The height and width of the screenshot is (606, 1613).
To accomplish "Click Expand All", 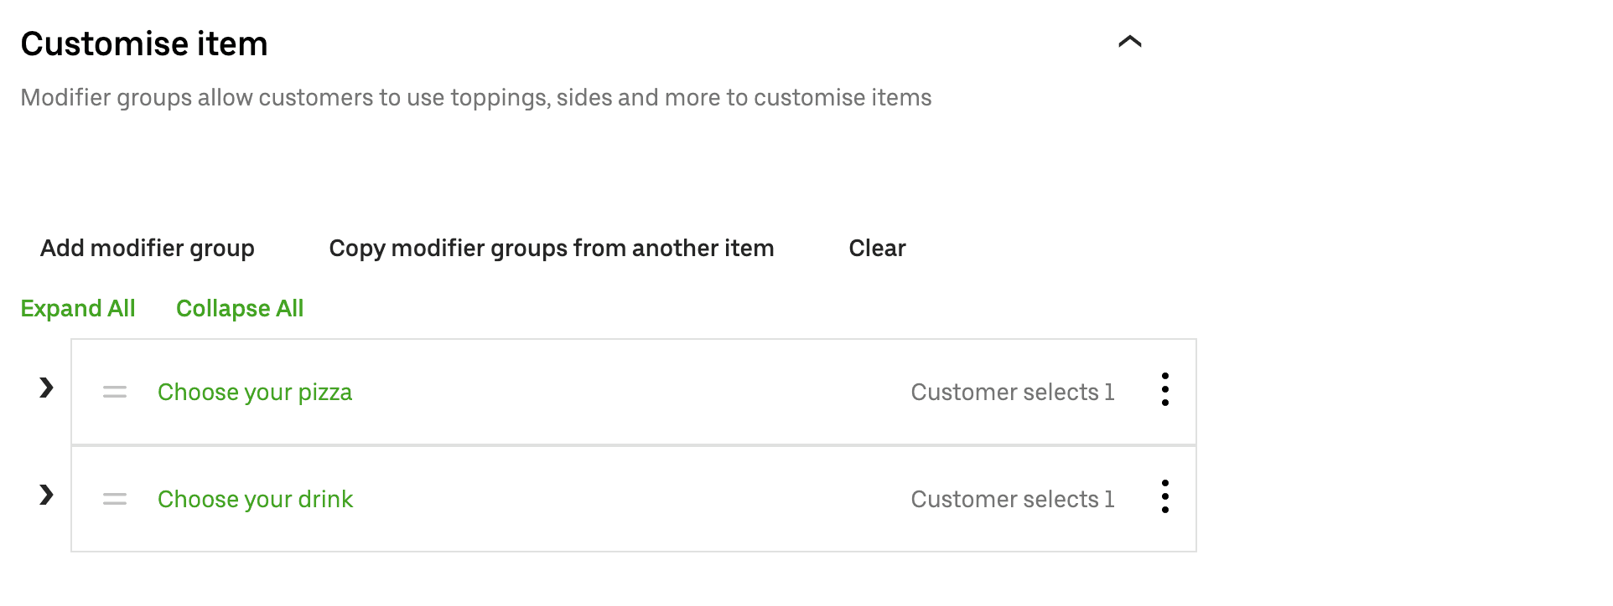I will pos(77,308).
